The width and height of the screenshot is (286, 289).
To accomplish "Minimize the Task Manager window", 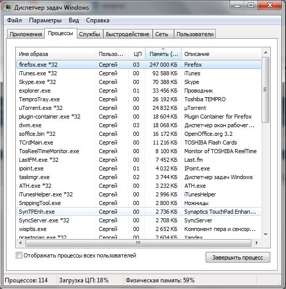I will click(x=237, y=6).
